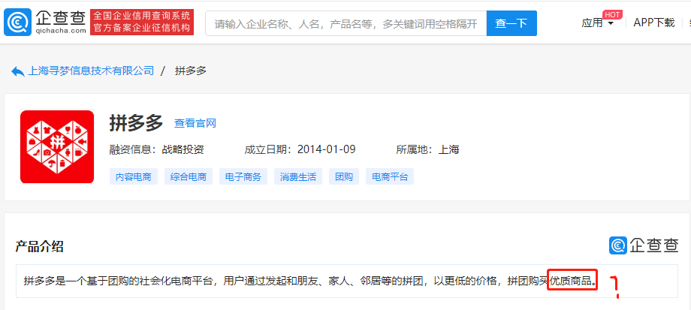Select the 电子商务 tag
Image resolution: width=691 pixels, height=310 pixels.
click(x=243, y=176)
